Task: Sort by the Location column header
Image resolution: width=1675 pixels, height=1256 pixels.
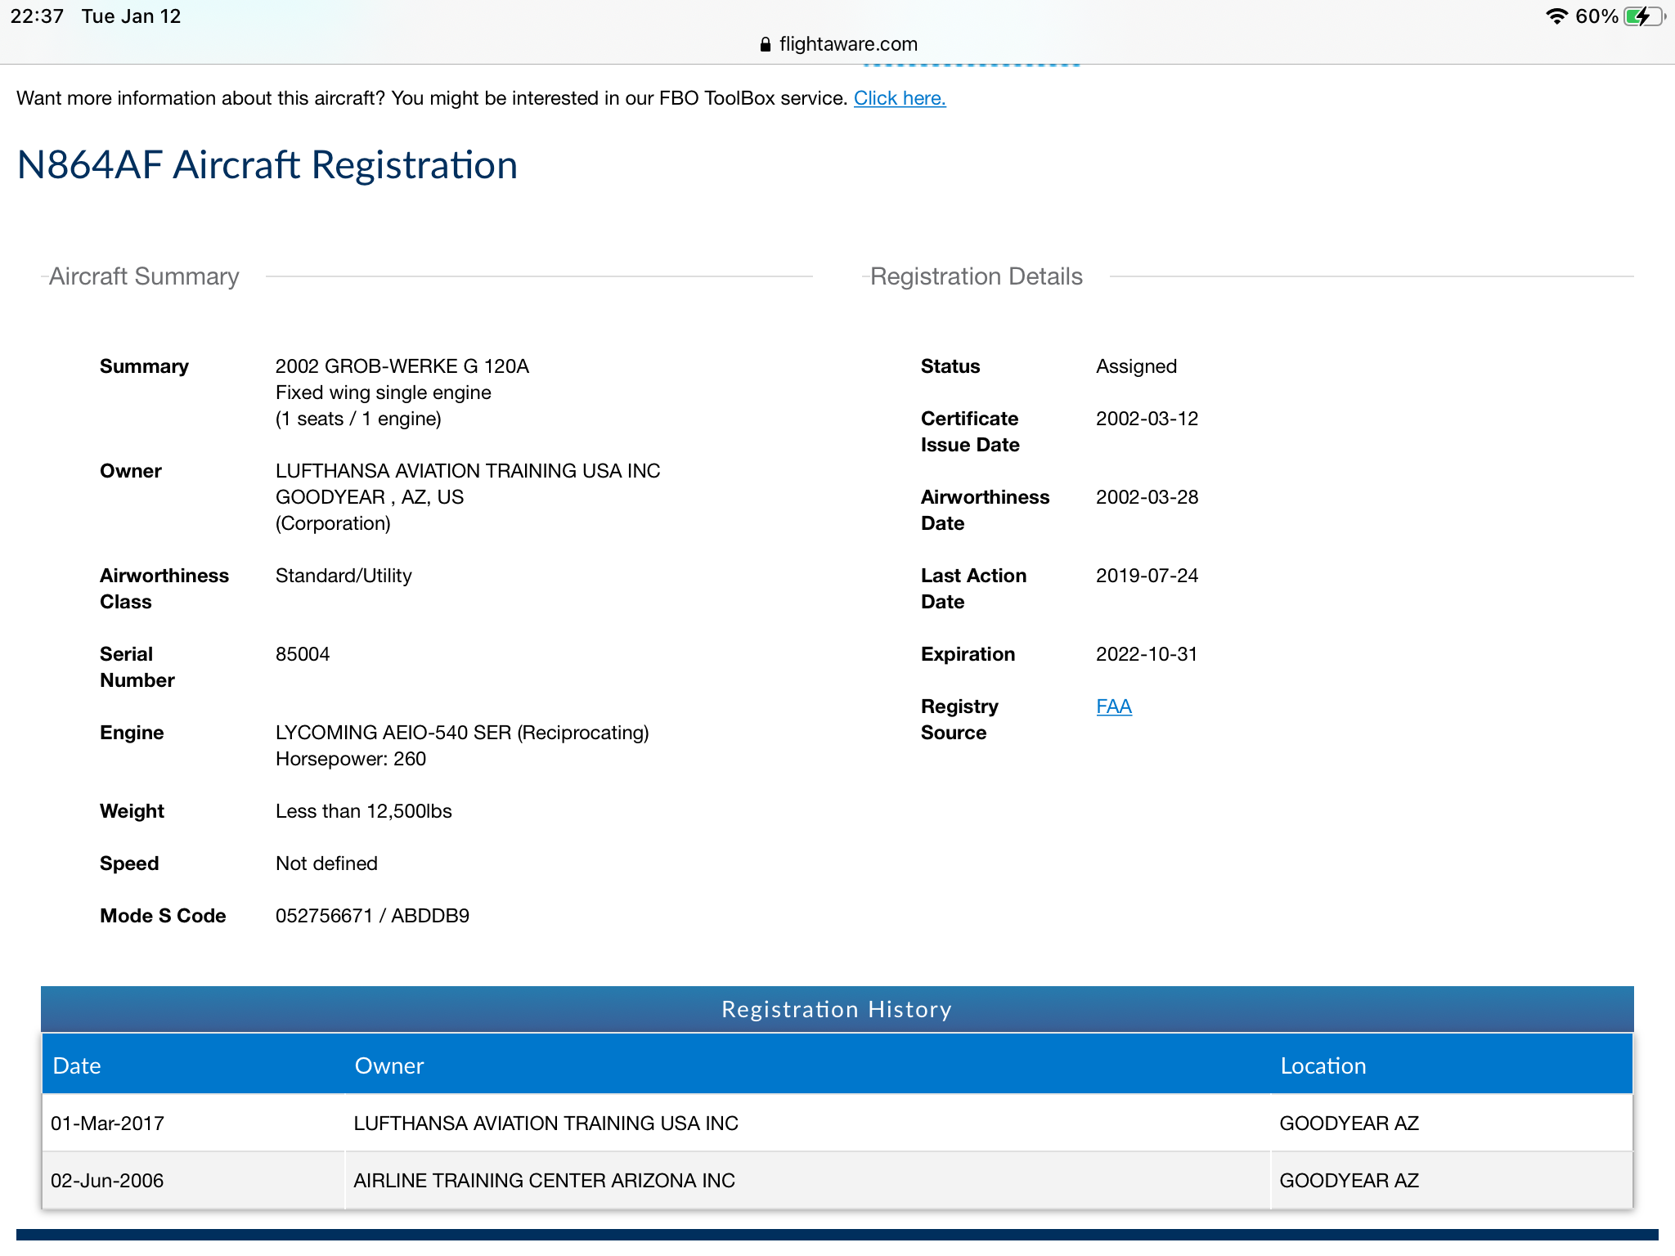Action: click(x=1323, y=1065)
